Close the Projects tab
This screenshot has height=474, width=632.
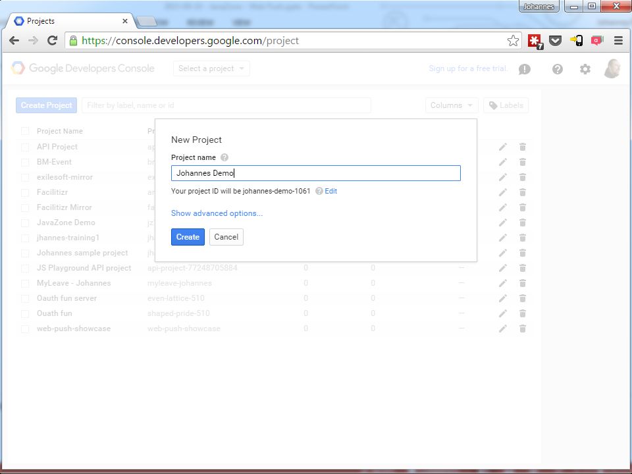click(125, 21)
